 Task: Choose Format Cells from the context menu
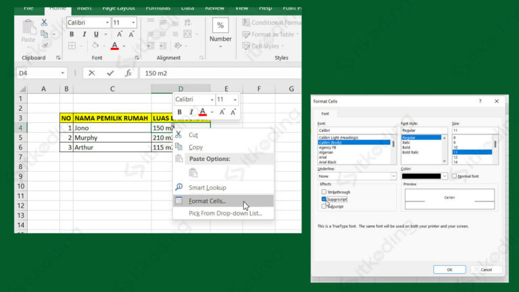207,201
